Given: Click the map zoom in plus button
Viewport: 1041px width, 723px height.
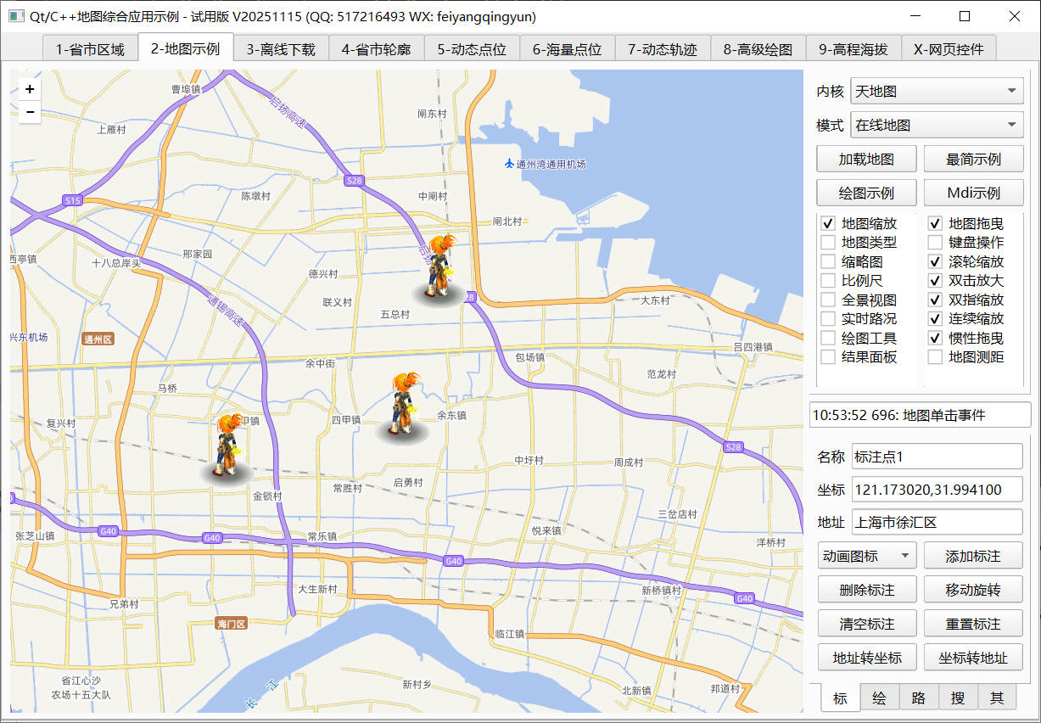Looking at the screenshot, I should click(30, 89).
